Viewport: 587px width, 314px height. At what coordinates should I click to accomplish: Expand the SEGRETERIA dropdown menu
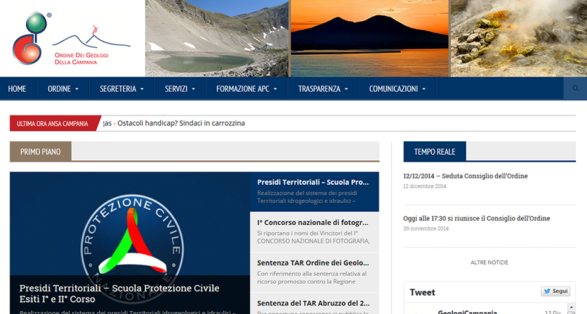(x=122, y=89)
